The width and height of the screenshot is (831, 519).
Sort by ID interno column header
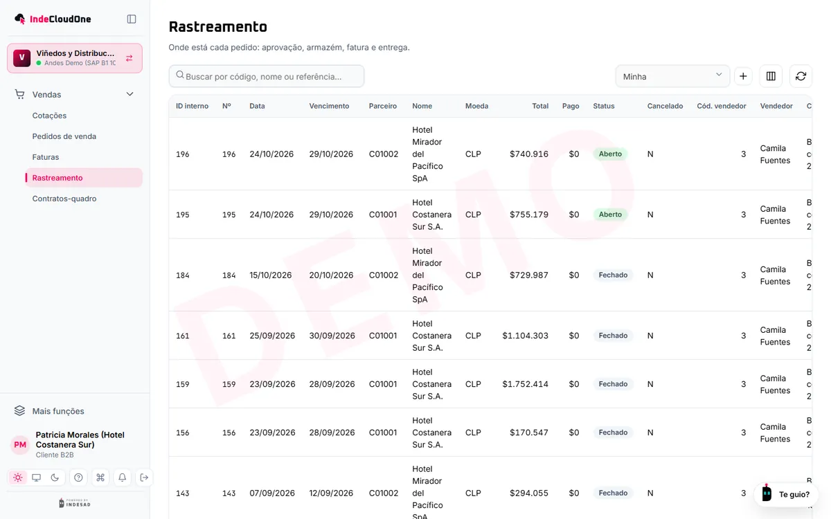192,106
